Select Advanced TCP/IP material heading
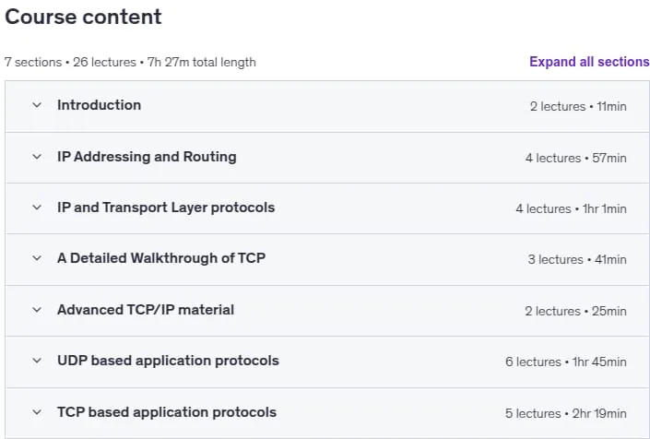 pos(146,310)
